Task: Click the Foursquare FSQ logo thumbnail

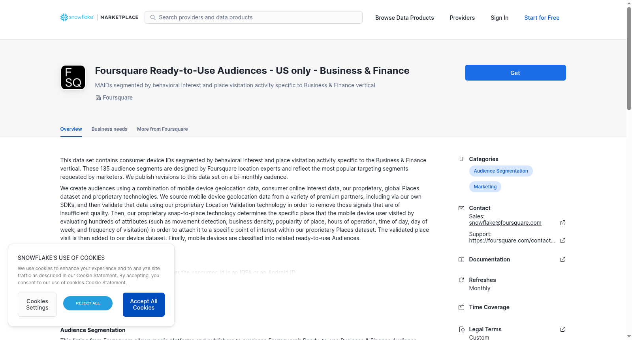Action: [x=73, y=77]
